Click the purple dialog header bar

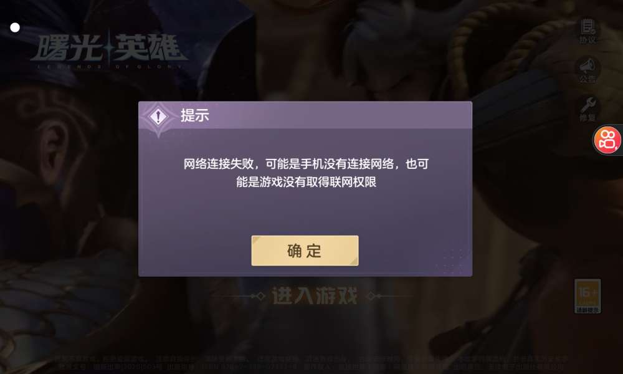pos(305,115)
